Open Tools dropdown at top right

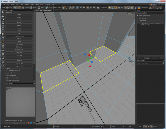[153, 4]
